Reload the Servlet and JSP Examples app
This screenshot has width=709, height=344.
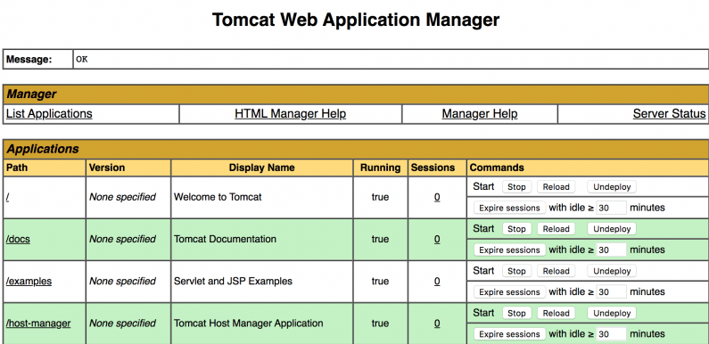coord(556,271)
